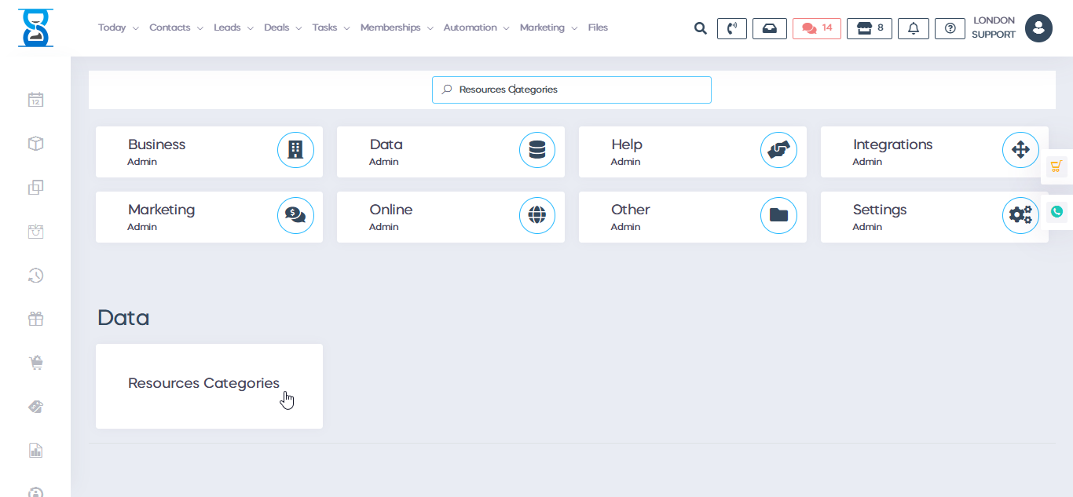The height and width of the screenshot is (497, 1073).
Task: Open the inbox icon in the top bar
Action: [770, 27]
